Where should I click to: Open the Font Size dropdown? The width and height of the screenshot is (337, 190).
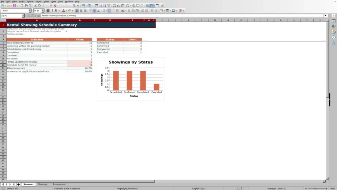click(43, 11)
